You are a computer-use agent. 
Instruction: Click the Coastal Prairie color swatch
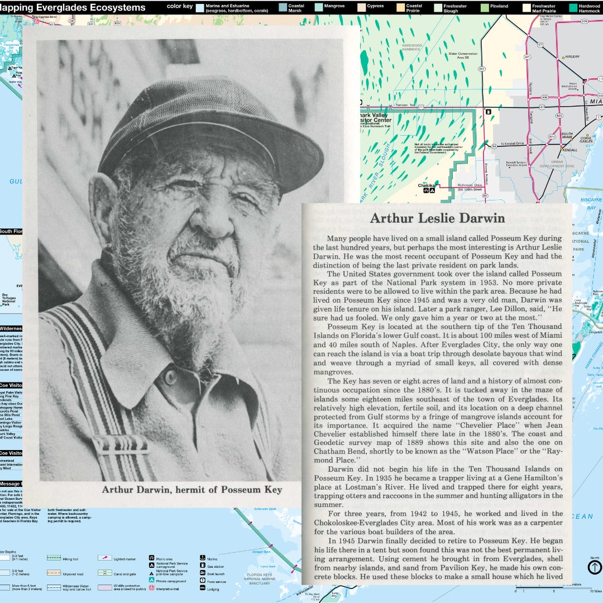pos(400,8)
